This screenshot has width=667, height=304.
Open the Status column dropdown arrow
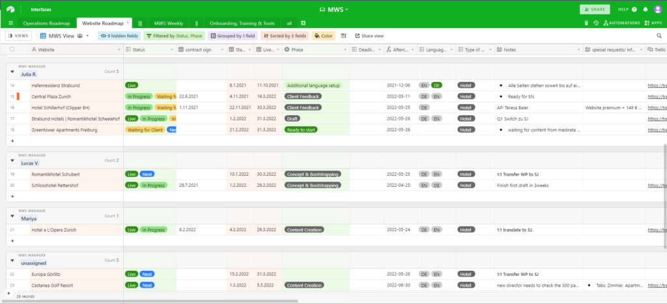pos(171,49)
